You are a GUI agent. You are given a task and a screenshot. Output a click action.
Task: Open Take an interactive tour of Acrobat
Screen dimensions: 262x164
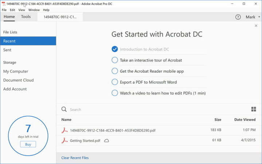[x=151, y=60]
